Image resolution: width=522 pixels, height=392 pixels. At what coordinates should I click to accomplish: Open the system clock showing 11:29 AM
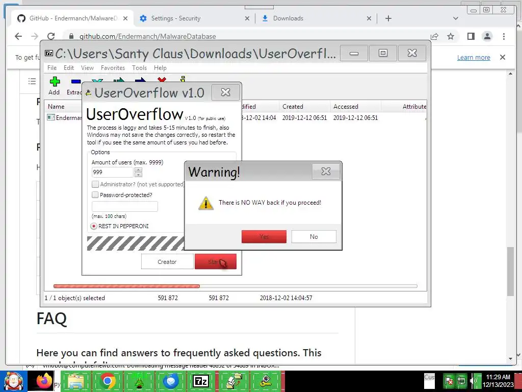498,381
